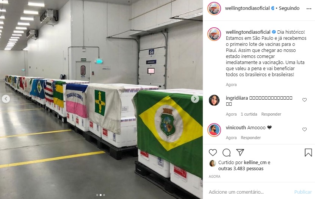Reply to vinicouth's comment
Screen dimensions: 315x199
click(251, 138)
